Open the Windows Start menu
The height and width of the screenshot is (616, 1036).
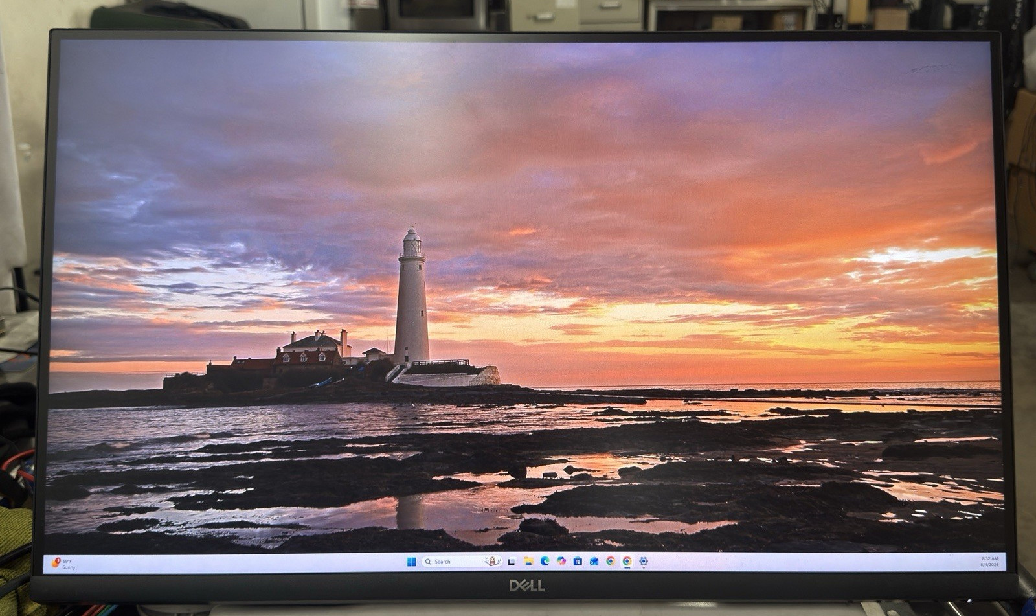coord(412,562)
